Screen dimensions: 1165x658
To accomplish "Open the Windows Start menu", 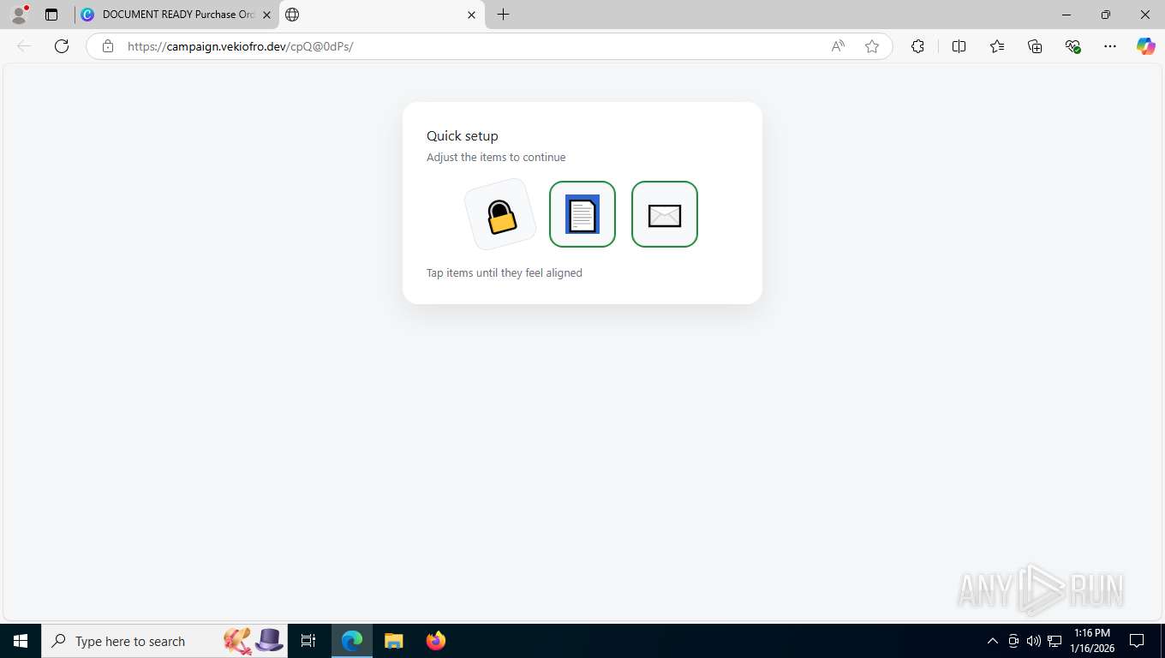I will click(x=21, y=641).
